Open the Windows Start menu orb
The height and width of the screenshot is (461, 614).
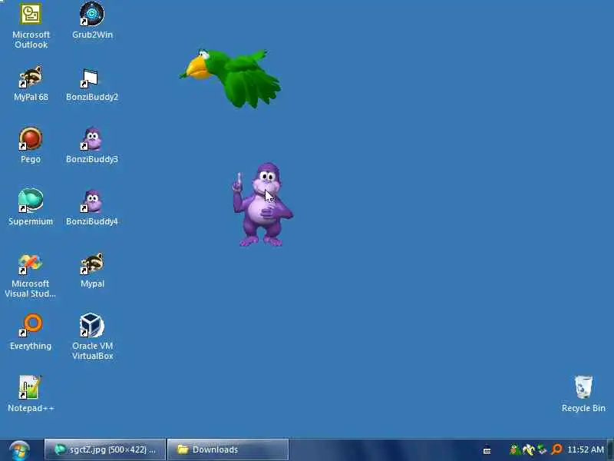pos(20,450)
